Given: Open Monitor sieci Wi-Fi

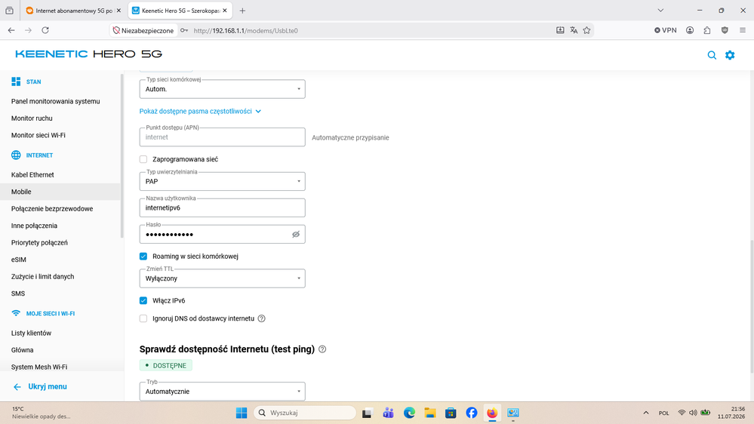Looking at the screenshot, I should [38, 135].
